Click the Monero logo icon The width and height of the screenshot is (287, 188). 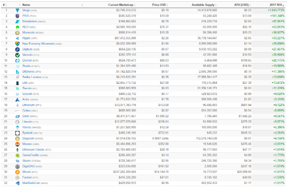coord(17,144)
